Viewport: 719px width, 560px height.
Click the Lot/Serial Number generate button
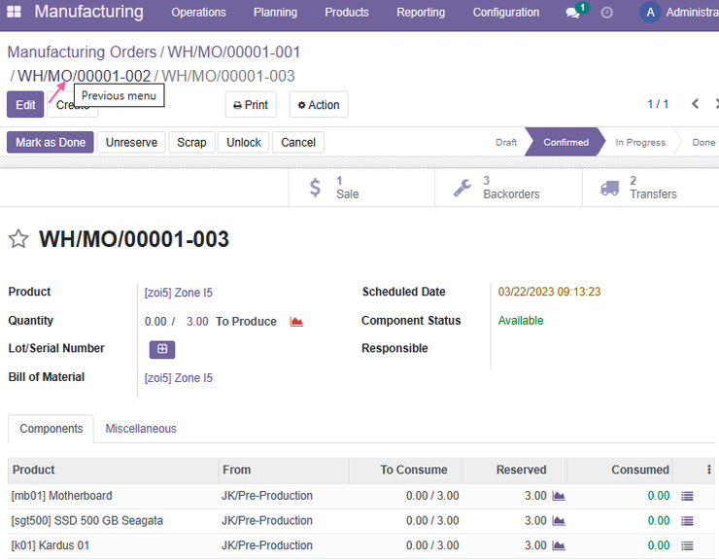point(162,349)
